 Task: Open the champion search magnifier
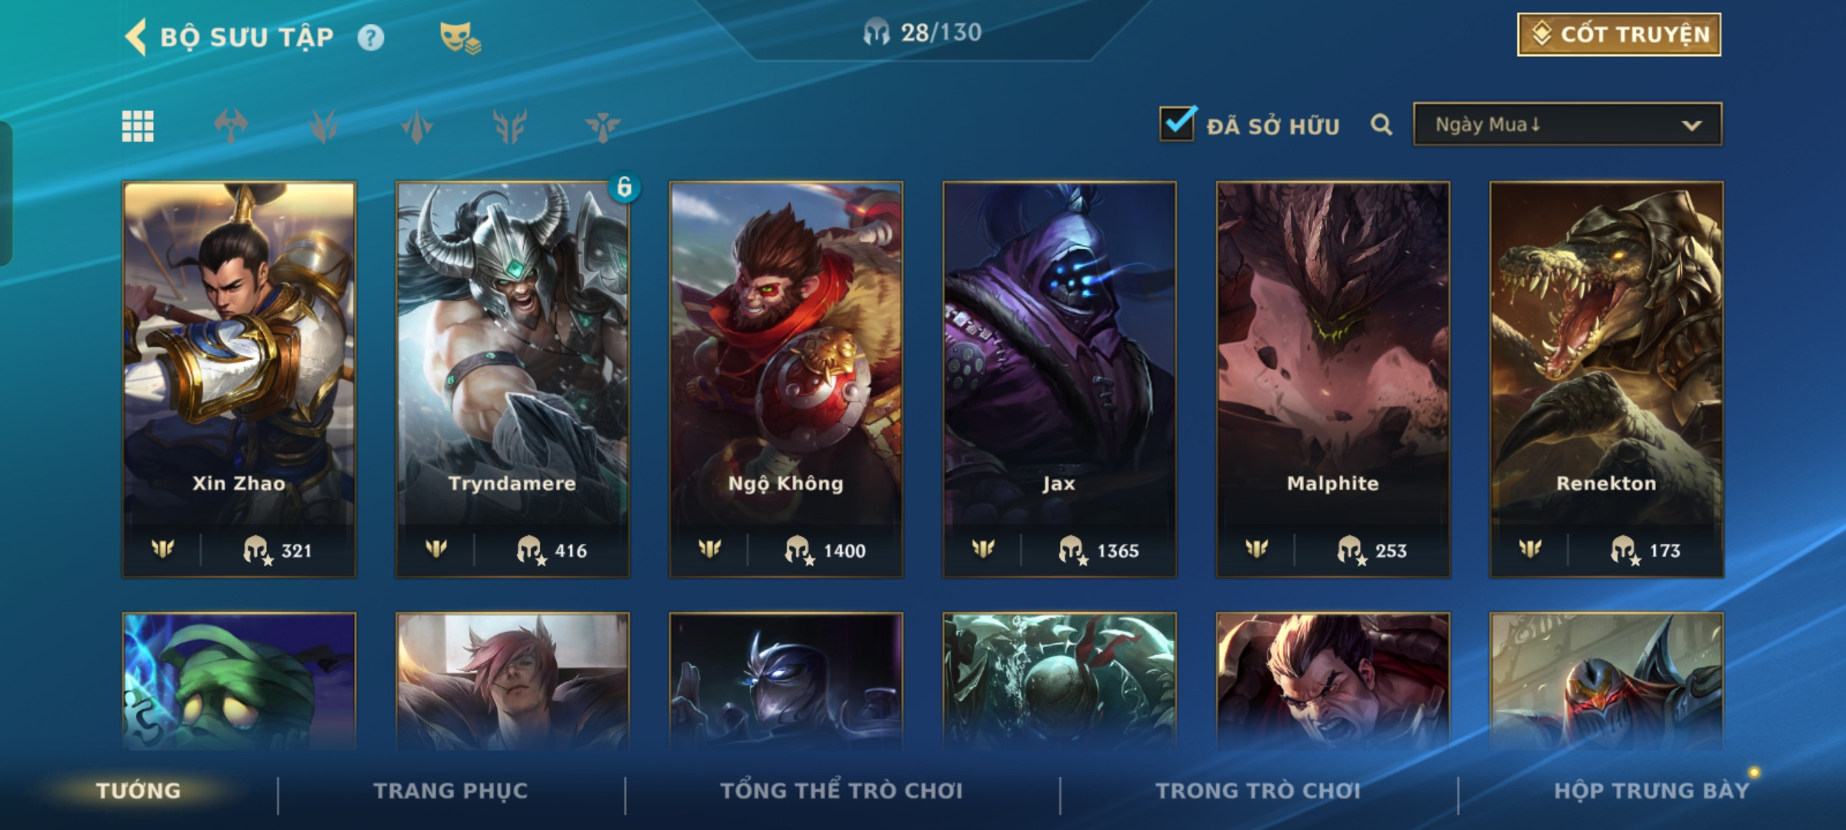[x=1381, y=124]
